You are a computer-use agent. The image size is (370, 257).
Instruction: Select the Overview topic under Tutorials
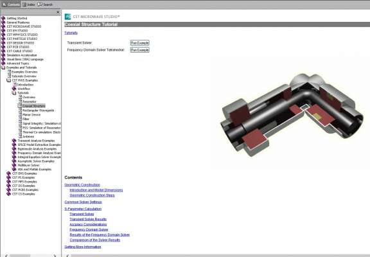pos(29,97)
